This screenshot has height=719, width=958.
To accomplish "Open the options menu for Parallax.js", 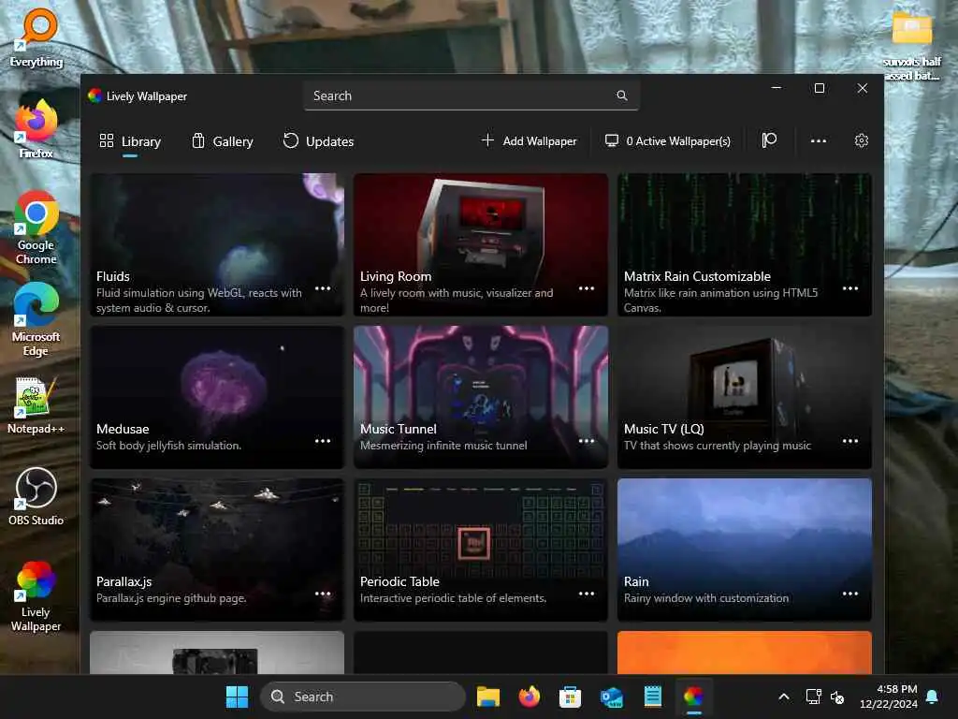I will pos(323,594).
